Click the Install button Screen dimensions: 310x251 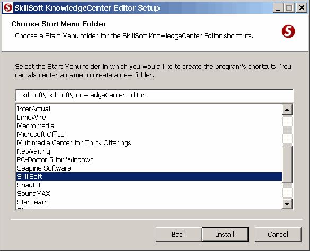click(225, 235)
